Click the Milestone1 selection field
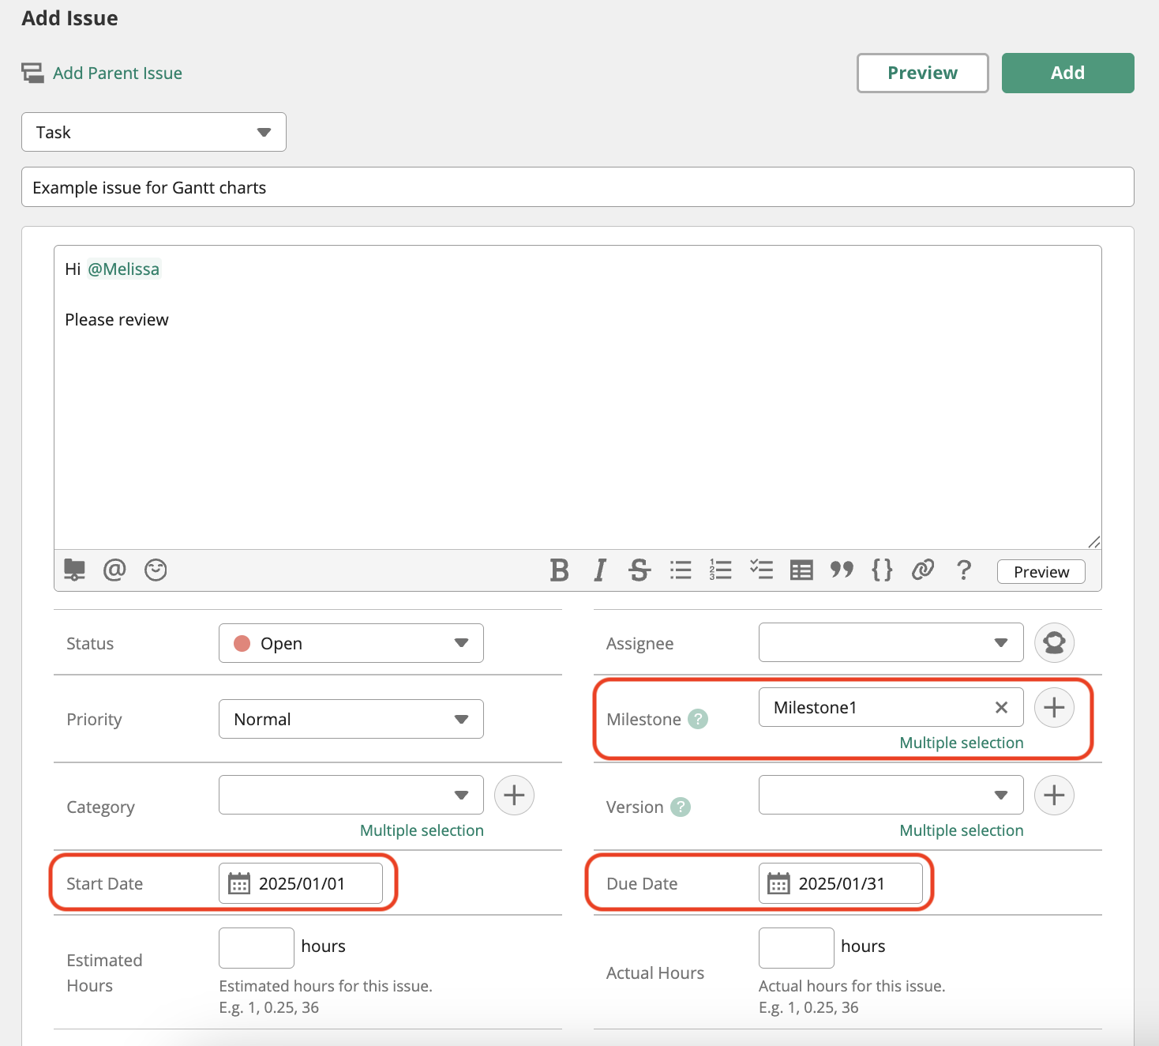The width and height of the screenshot is (1159, 1046). (x=891, y=707)
